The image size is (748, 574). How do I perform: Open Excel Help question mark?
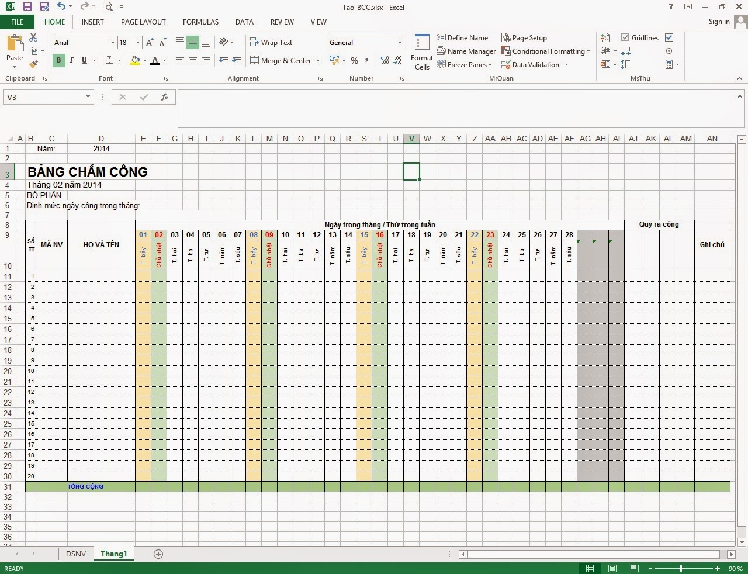(x=671, y=7)
